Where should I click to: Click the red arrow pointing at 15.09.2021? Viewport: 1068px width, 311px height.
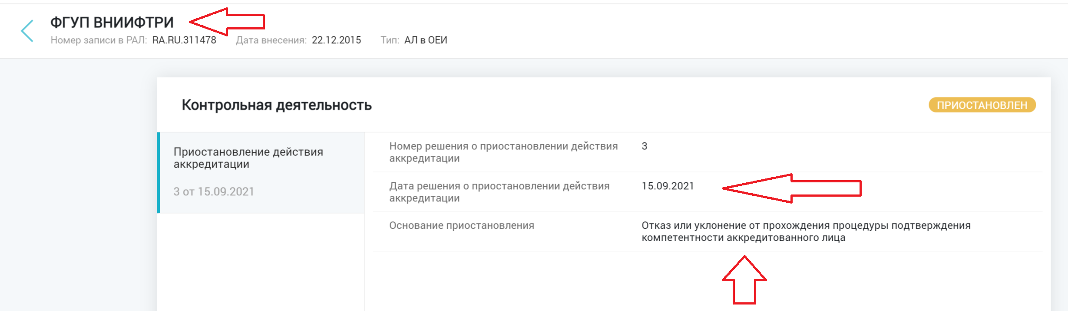[791, 188]
